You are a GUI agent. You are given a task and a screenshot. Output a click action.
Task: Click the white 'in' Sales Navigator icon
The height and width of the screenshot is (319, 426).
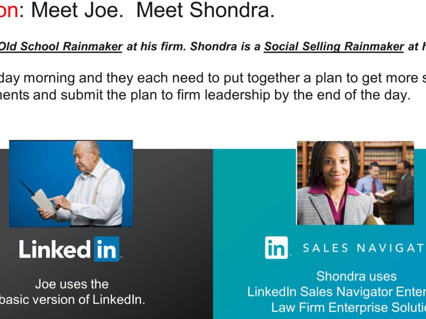[x=276, y=247]
